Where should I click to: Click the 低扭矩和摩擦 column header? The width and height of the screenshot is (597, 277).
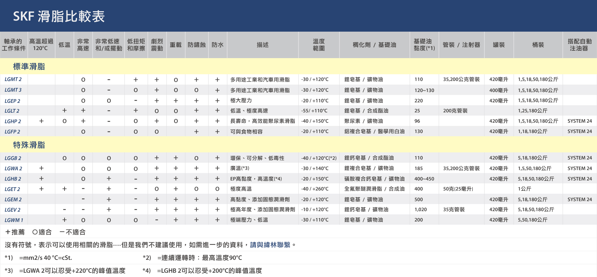tap(136, 45)
